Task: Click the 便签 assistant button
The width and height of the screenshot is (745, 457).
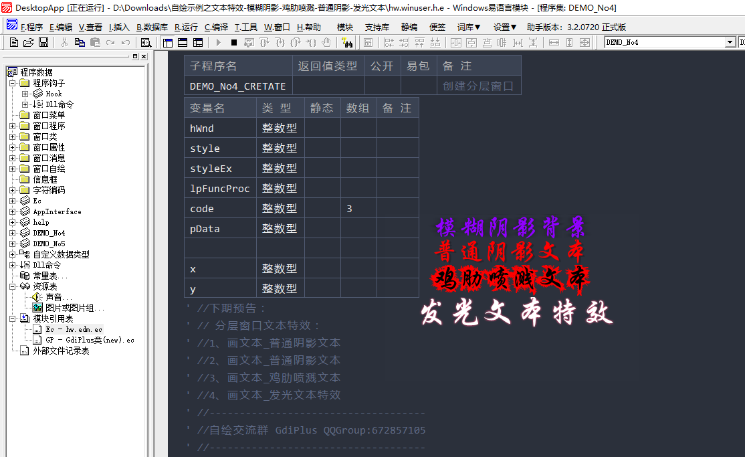Action: coord(437,27)
